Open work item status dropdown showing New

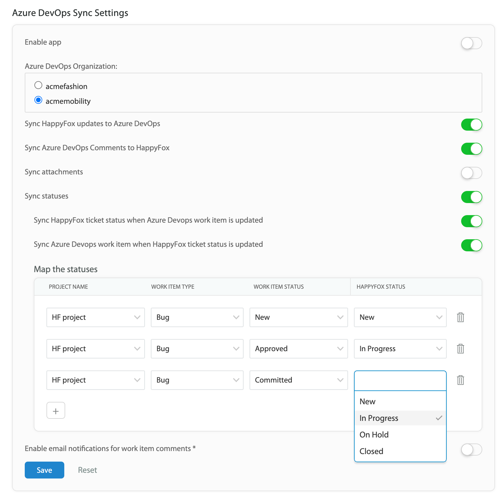point(299,317)
